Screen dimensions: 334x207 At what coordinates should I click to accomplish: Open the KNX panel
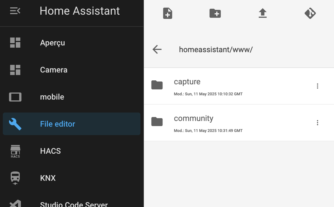point(48,178)
